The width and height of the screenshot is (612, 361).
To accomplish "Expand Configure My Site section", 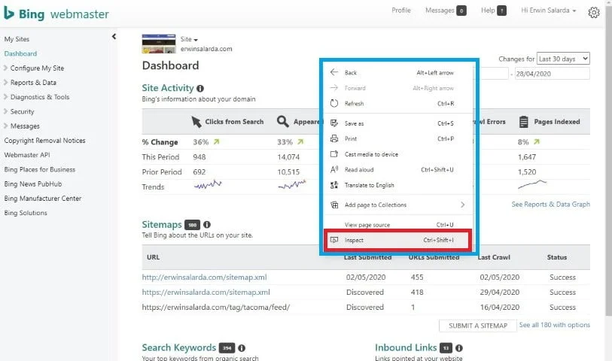I will (37, 68).
